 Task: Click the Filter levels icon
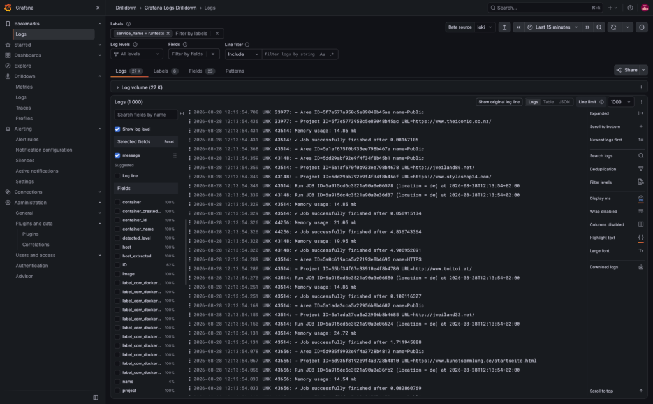[x=640, y=182]
